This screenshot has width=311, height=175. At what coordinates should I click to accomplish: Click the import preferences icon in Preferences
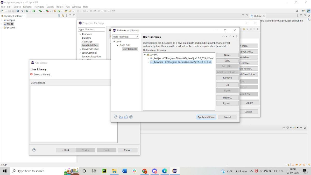point(121,117)
